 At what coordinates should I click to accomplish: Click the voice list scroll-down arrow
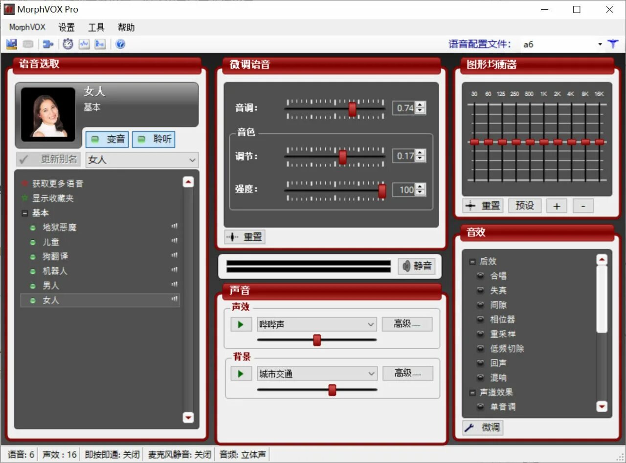pos(188,418)
